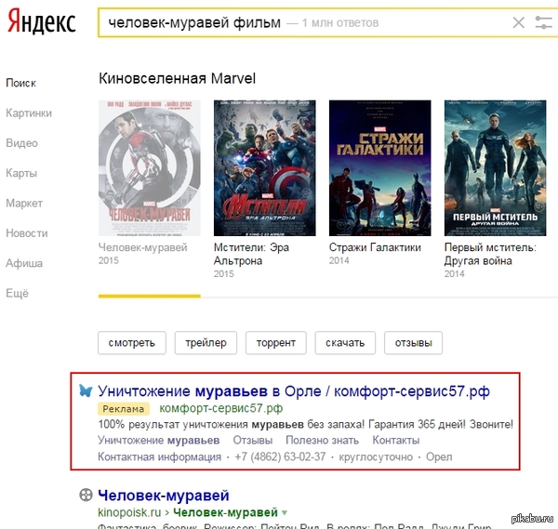Viewport: 558px width, 529px height.
Task: Open the Человек-муравей kinopoisk result title
Action: tap(164, 496)
